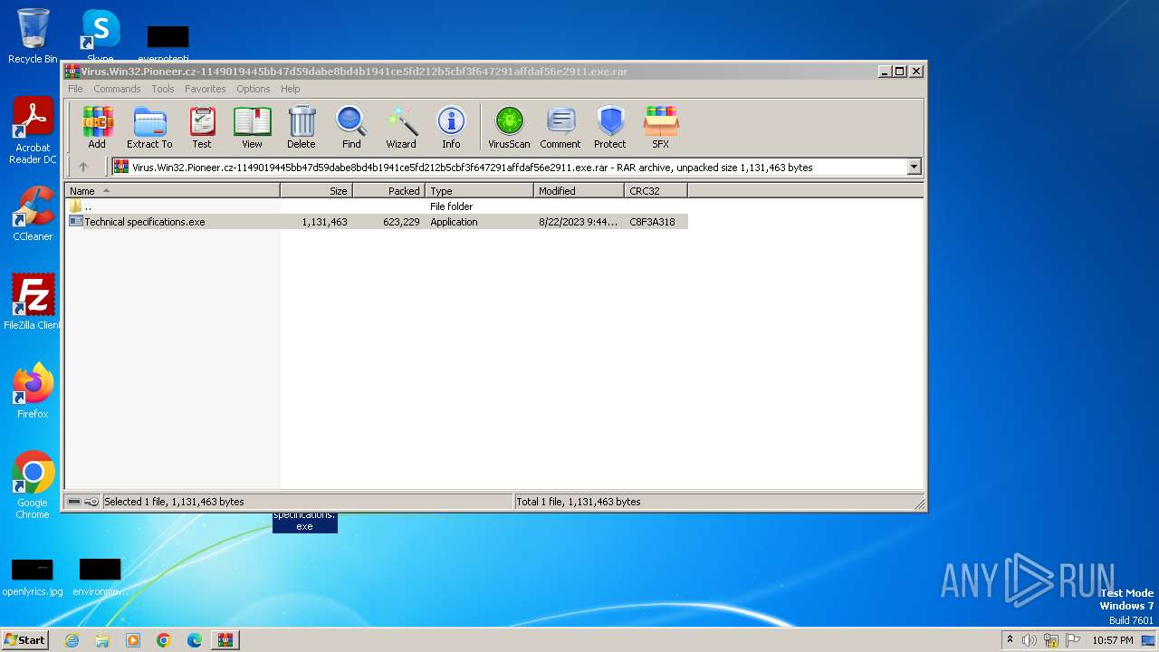The image size is (1159, 652).
Task: Click the Find magnifier icon
Action: tap(351, 127)
